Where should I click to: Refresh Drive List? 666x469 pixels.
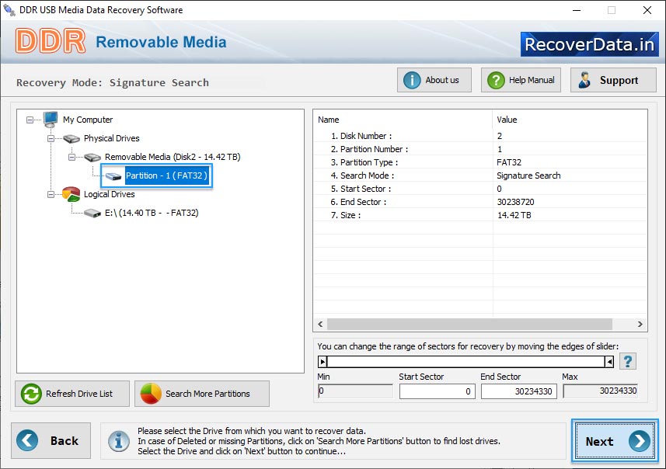tap(72, 394)
